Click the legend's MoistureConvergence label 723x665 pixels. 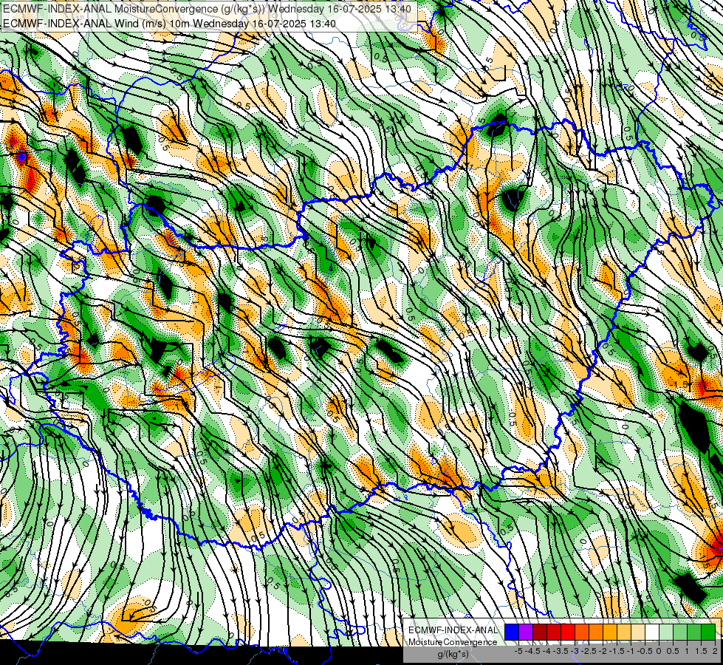(x=453, y=642)
